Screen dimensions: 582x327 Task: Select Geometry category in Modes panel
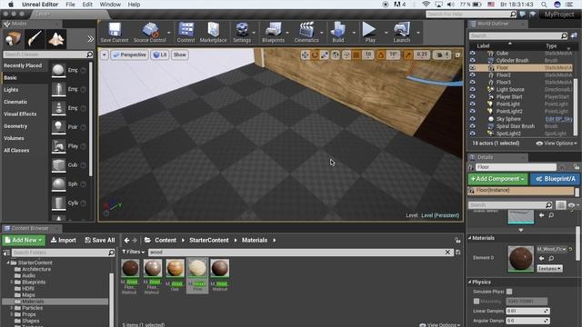coord(15,126)
